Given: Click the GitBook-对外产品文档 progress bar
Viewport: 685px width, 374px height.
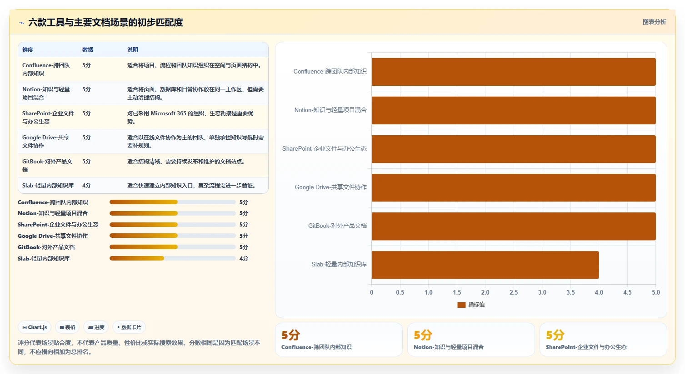Looking at the screenshot, I should click(x=173, y=247).
